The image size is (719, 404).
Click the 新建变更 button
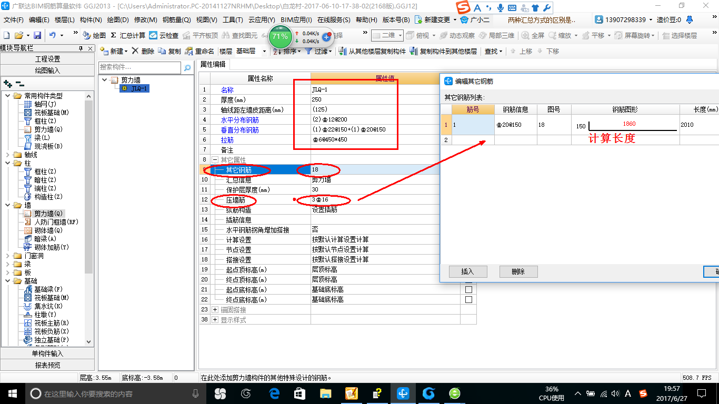coord(434,19)
